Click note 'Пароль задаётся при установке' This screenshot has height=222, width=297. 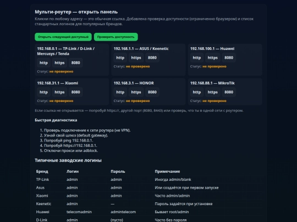pyautogui.click(x=184, y=204)
